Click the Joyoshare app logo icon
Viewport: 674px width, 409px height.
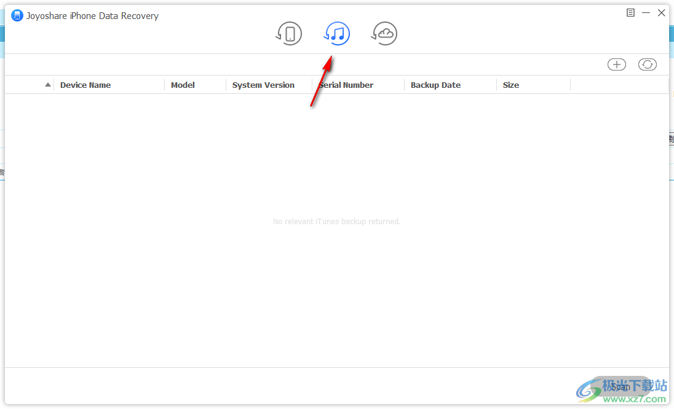tap(17, 16)
